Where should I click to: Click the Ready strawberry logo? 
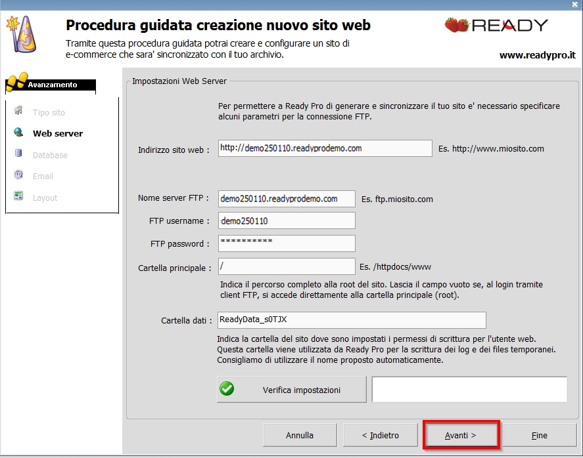coord(496,26)
